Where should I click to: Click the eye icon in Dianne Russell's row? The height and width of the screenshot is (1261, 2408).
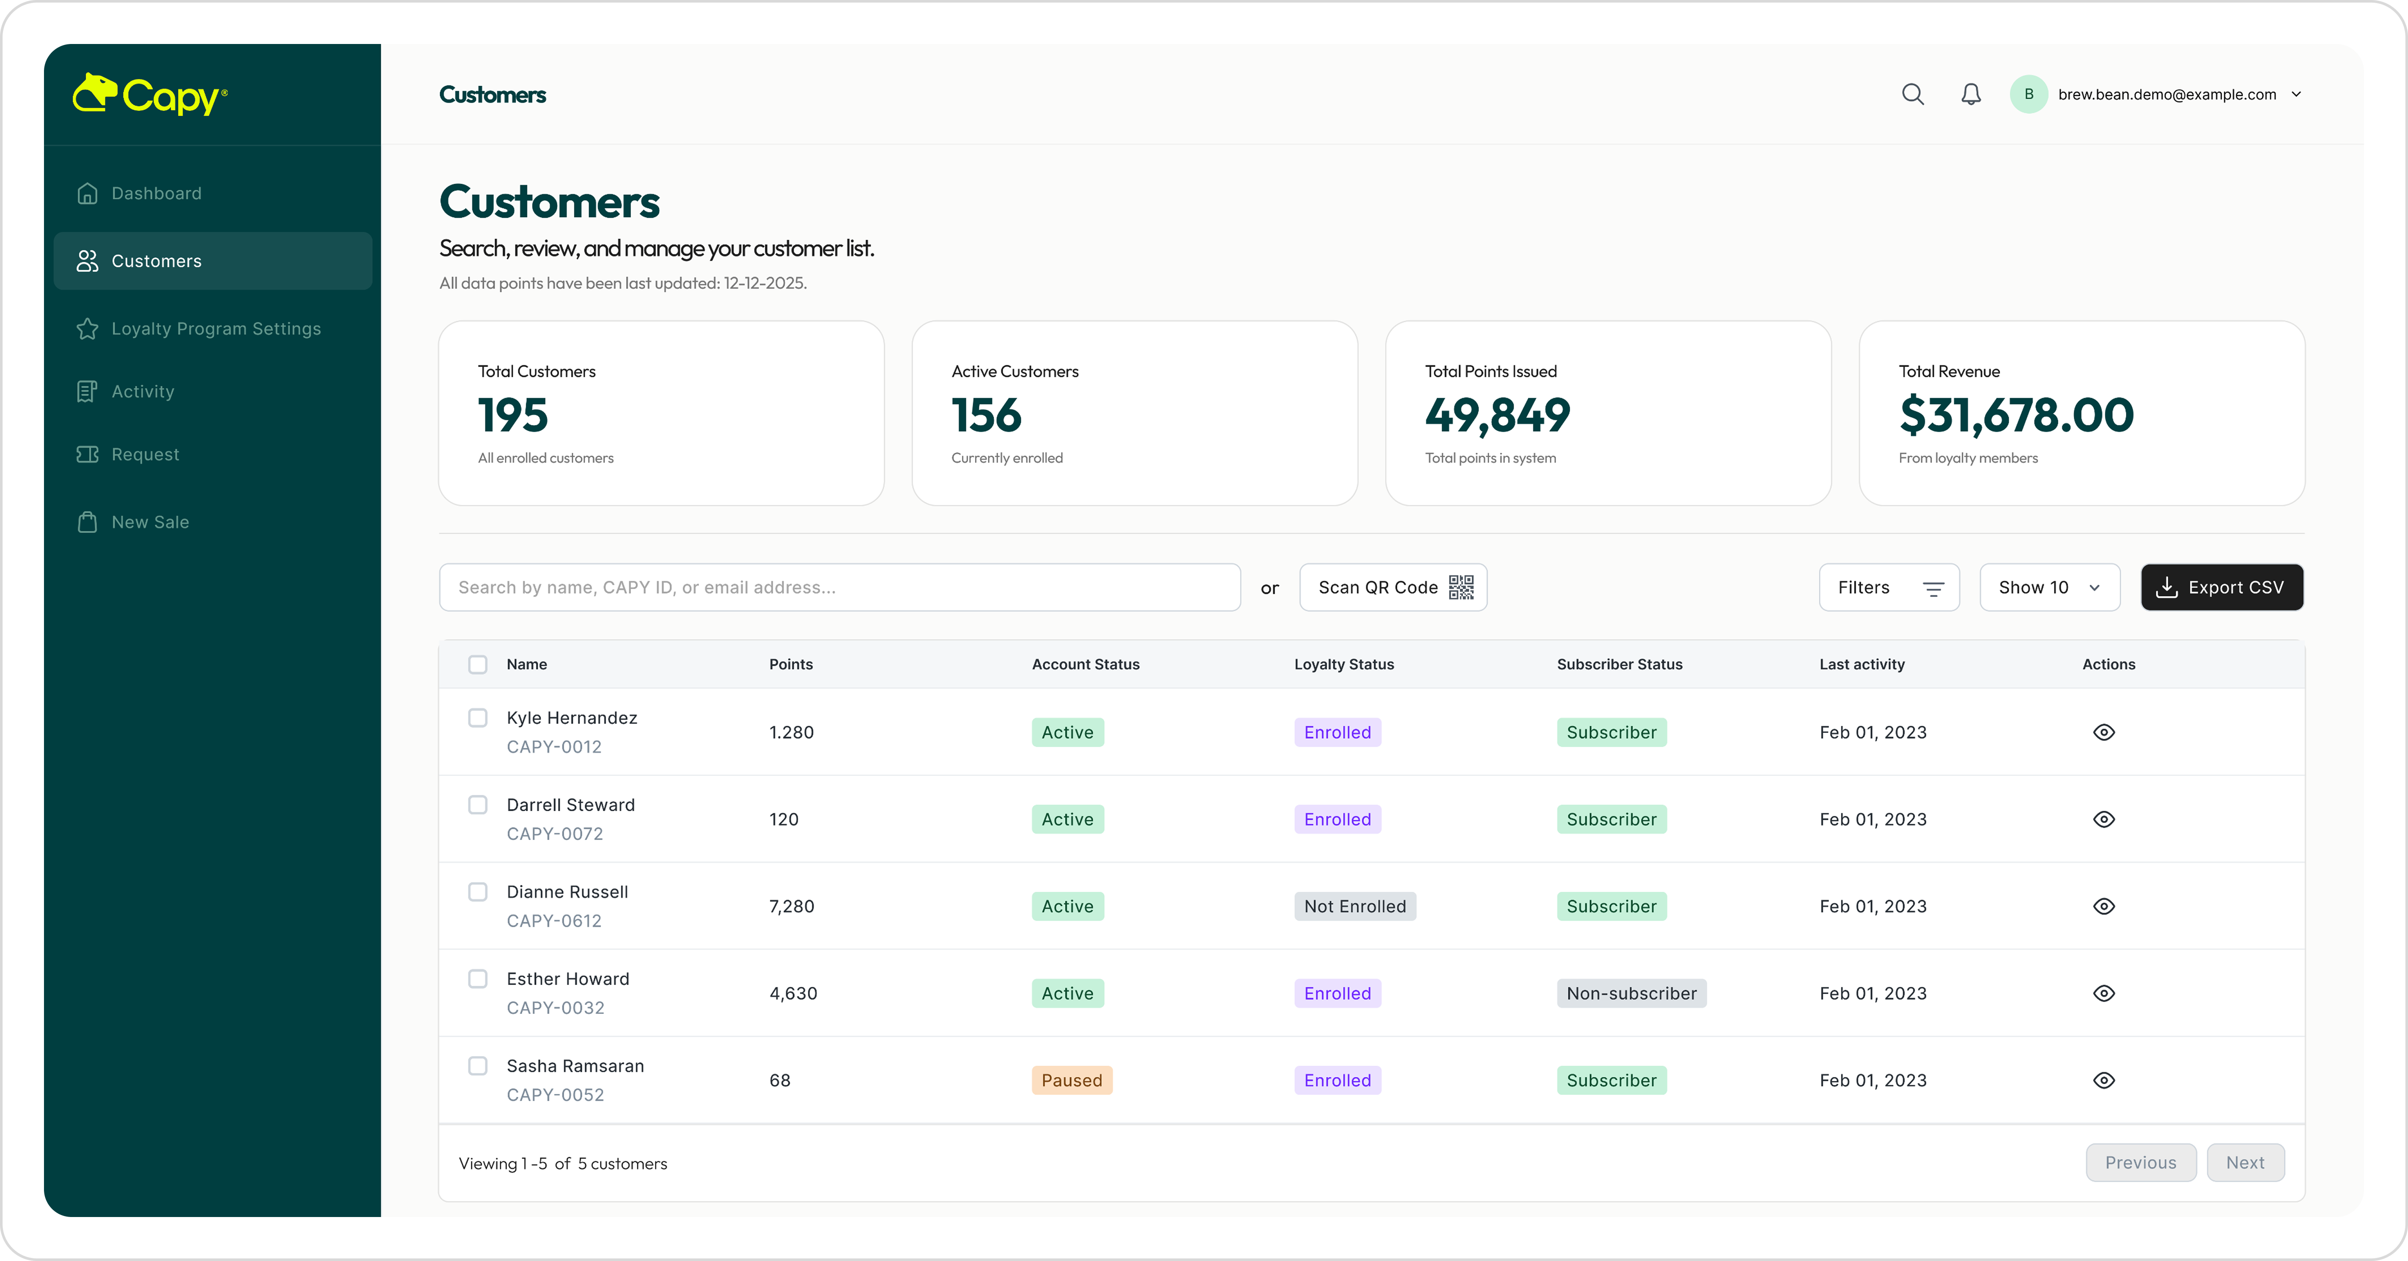coord(2103,906)
